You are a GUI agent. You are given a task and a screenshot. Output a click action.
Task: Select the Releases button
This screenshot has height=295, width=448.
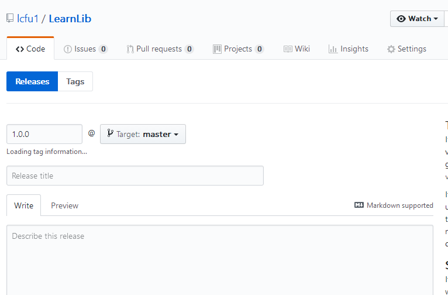point(32,81)
